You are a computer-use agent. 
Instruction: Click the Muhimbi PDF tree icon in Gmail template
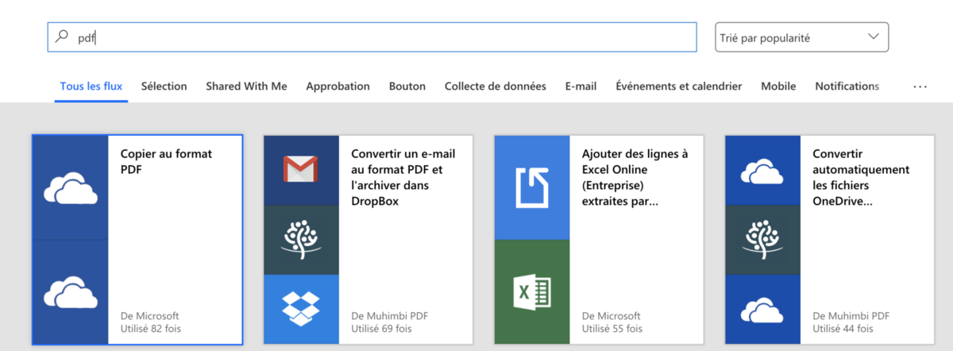pos(301,239)
